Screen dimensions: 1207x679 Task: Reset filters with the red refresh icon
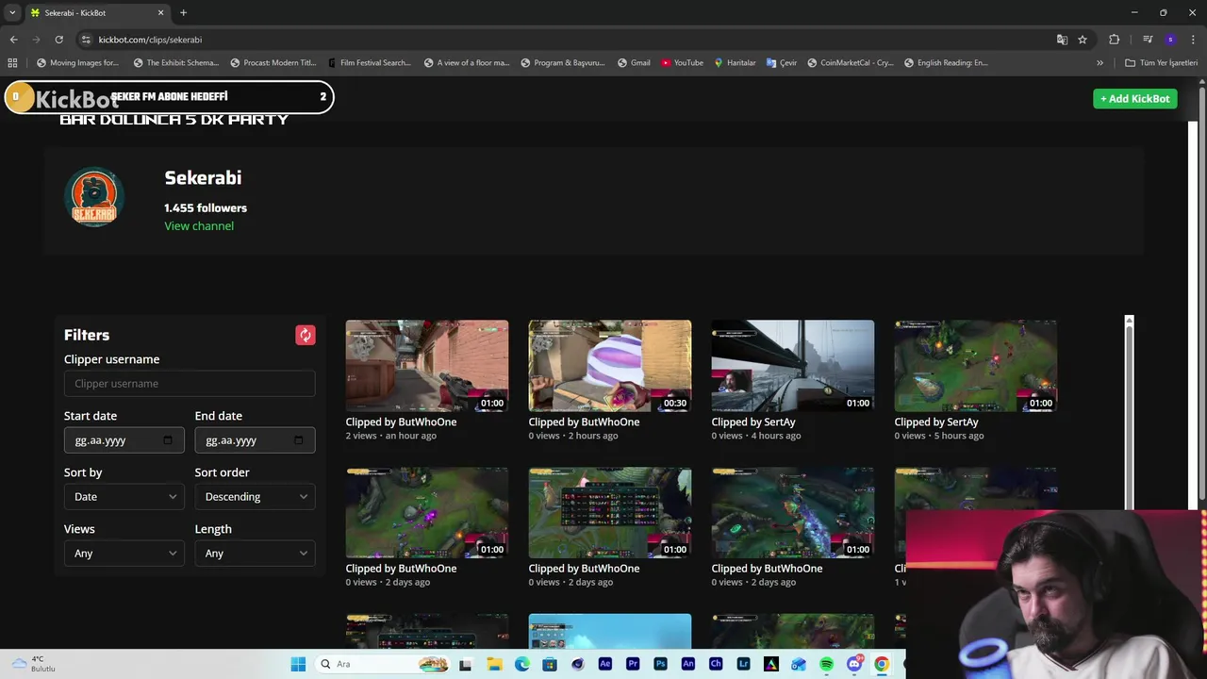(305, 335)
